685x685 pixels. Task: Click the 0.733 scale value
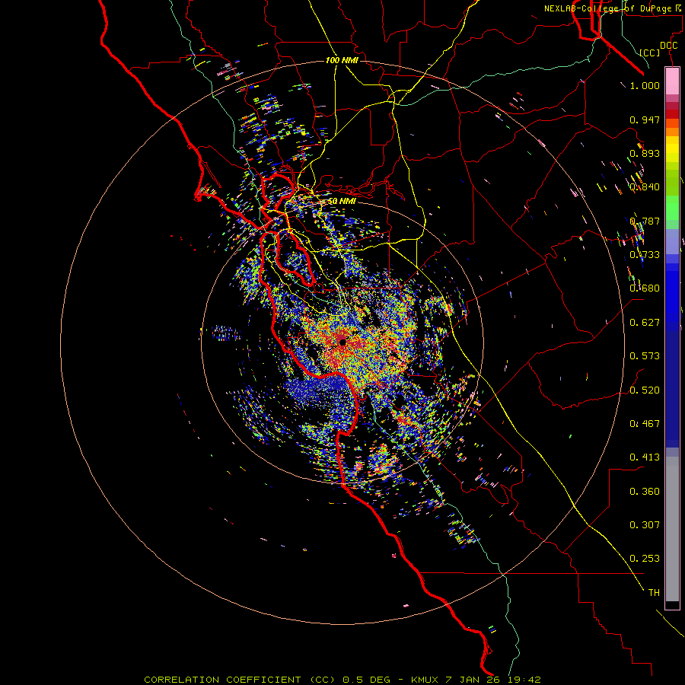pos(645,255)
